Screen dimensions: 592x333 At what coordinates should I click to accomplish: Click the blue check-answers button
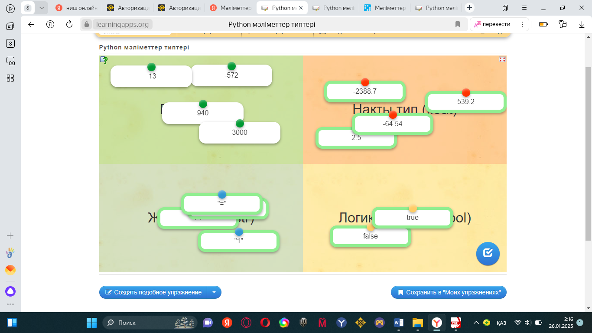point(488,253)
